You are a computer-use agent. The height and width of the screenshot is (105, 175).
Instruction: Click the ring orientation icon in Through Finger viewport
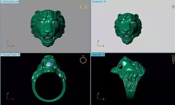pyautogui.click(x=83, y=59)
